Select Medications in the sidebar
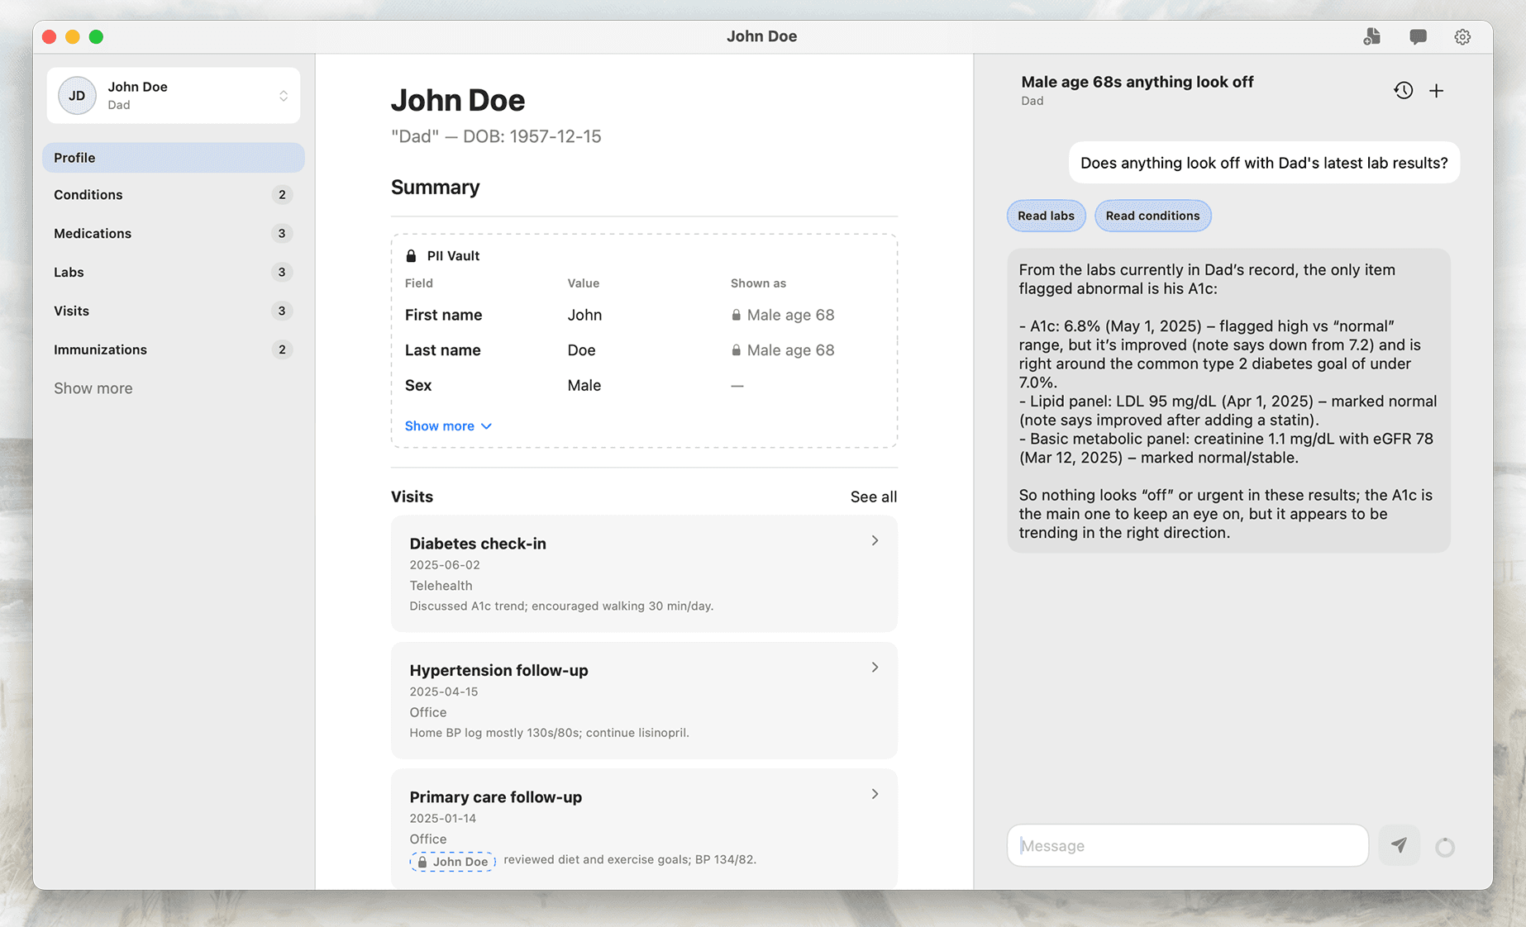 [93, 234]
